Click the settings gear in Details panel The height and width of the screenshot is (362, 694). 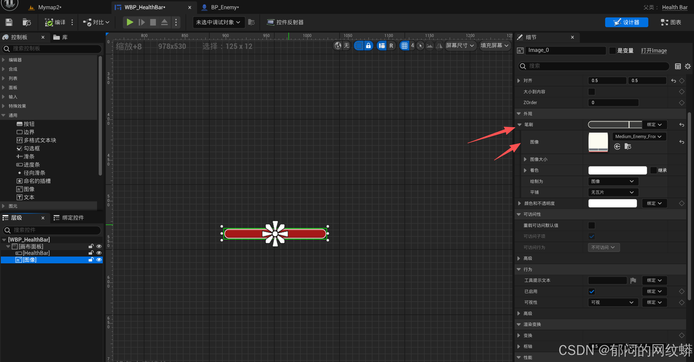point(687,66)
